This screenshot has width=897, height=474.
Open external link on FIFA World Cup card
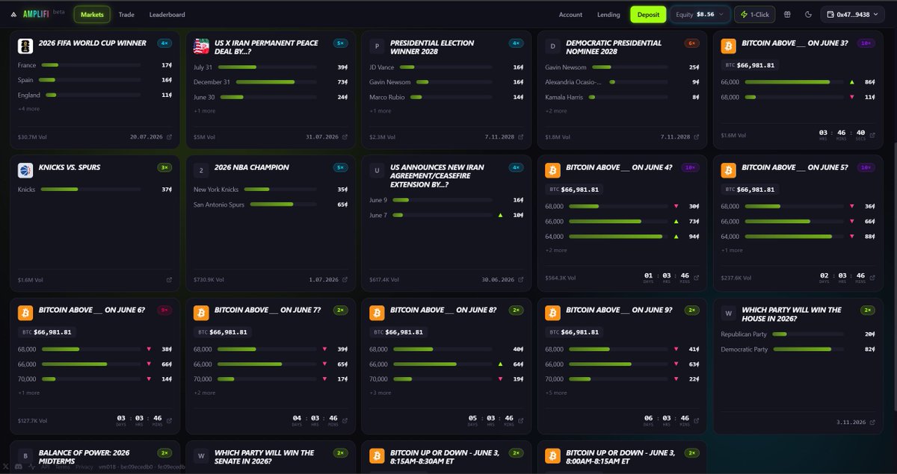point(169,137)
